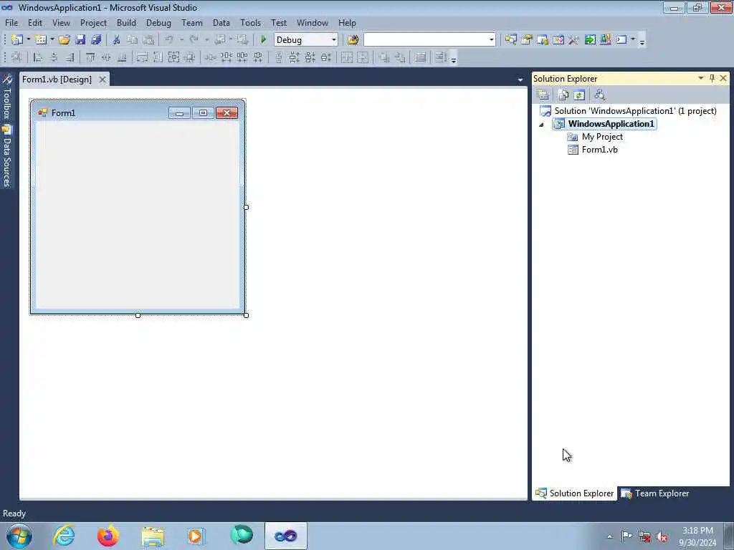Open the Solution Explorer window position dropdown
This screenshot has height=550, width=734.
(701, 78)
